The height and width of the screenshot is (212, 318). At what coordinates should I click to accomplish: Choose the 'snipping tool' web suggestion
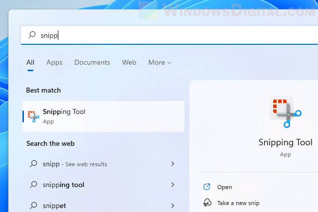(63, 185)
